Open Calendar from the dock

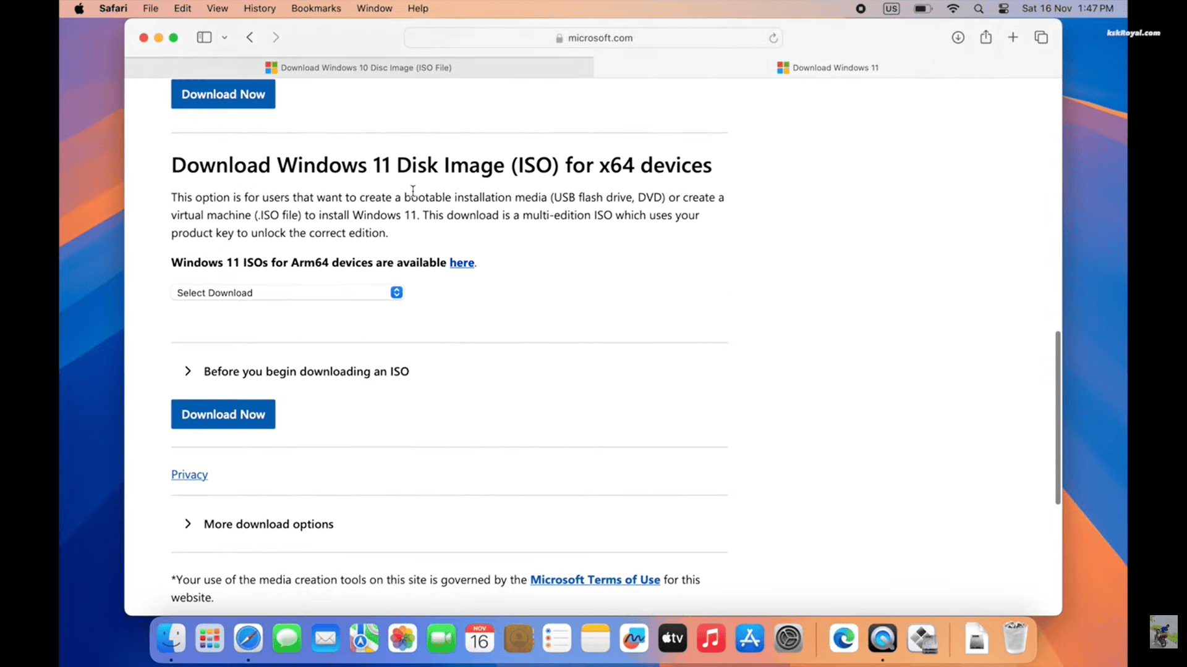pos(480,639)
